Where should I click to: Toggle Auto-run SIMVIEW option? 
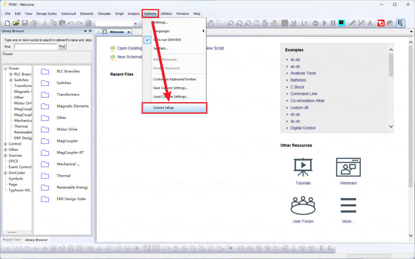point(168,40)
